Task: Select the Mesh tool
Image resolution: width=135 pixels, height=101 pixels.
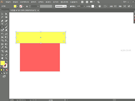Action: (x=2, y=44)
